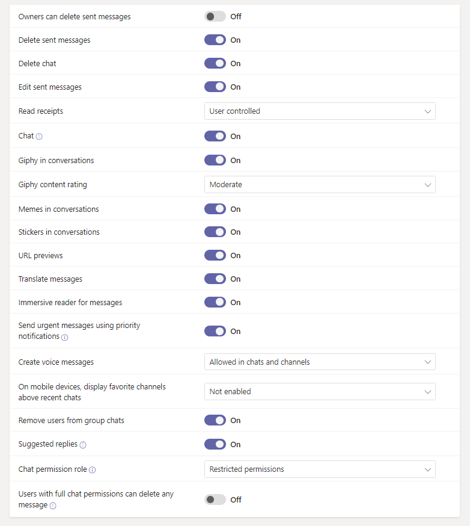Click the info icon next to Chat
The height and width of the screenshot is (526, 470).
[39, 137]
